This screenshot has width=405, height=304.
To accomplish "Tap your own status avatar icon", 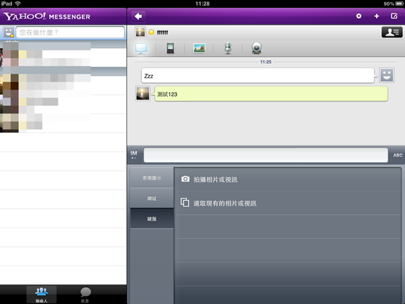I will (x=8, y=32).
